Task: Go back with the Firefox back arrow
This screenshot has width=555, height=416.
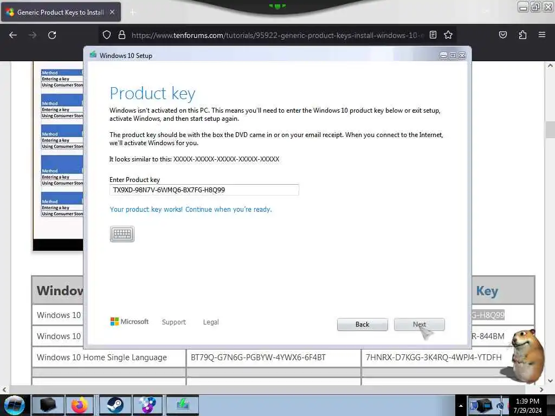Action: (x=13, y=35)
